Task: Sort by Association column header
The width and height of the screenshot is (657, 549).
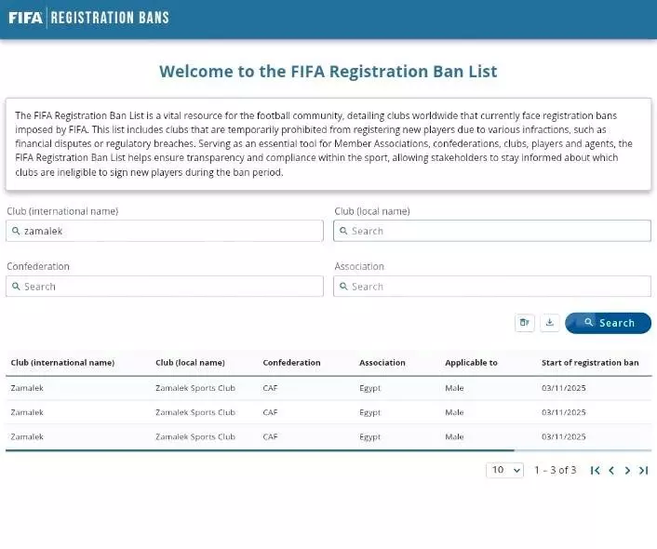Action: (x=382, y=363)
